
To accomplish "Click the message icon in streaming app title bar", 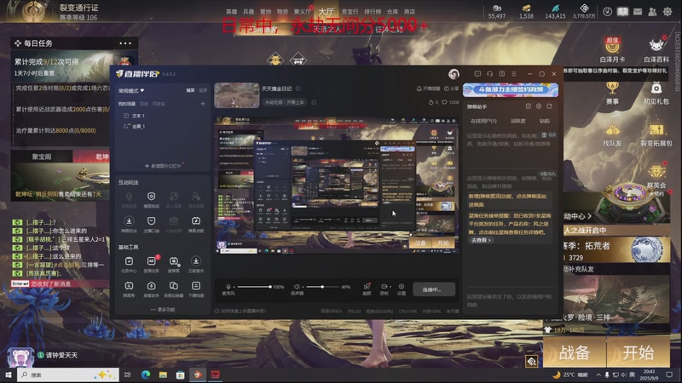I will 477,74.
